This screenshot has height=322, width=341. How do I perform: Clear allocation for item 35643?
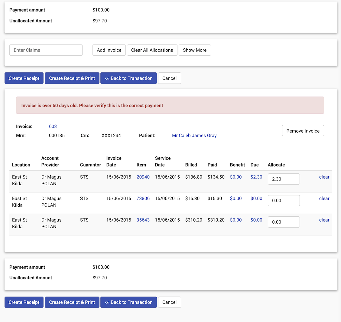pos(324,220)
